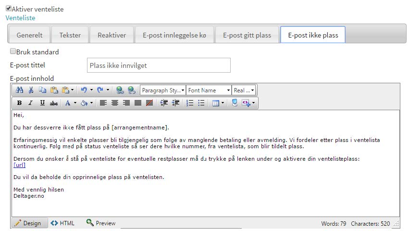The height and width of the screenshot is (231, 409).
Task: Open the font color A picker
Action: pos(68,103)
